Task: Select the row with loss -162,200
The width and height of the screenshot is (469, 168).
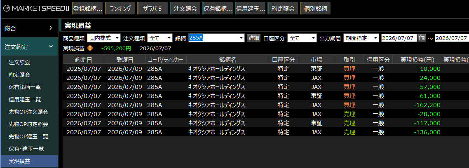Action: tap(266, 105)
